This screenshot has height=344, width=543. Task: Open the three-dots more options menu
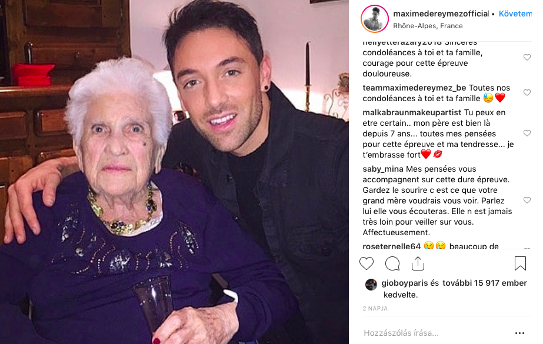click(519, 333)
